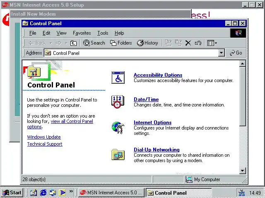Click the scrollbar down arrow

click(242, 171)
